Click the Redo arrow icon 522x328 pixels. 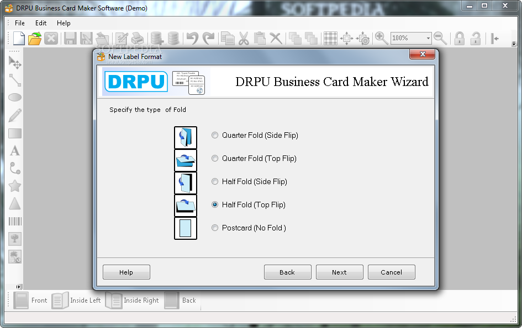[x=209, y=38]
